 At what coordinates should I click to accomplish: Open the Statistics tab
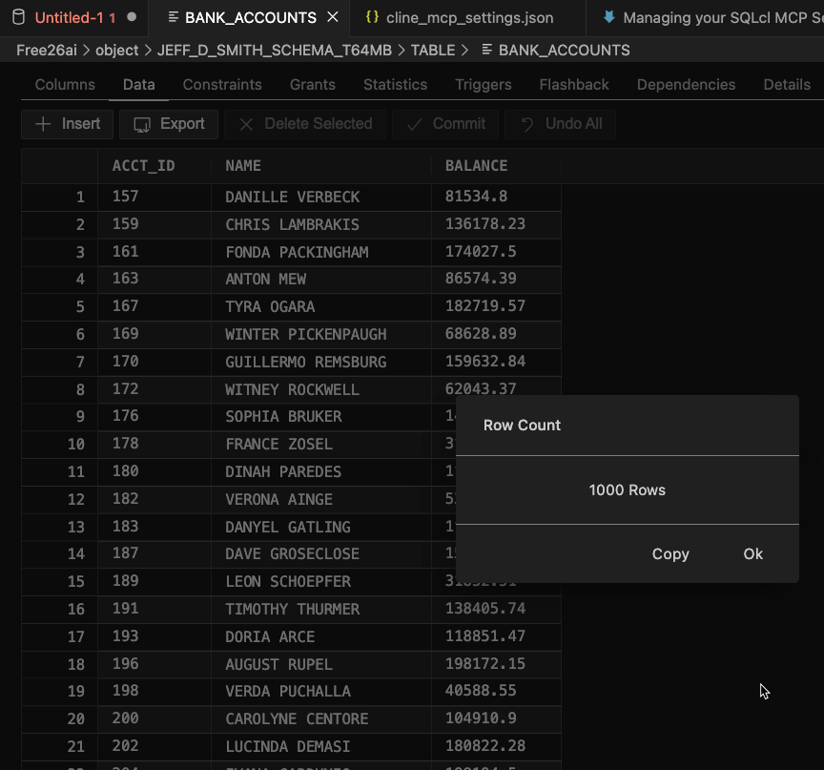pyautogui.click(x=395, y=84)
